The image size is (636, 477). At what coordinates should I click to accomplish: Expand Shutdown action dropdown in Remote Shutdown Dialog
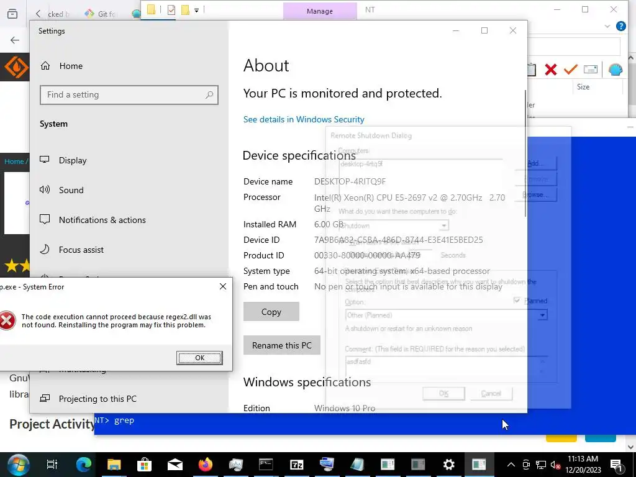point(444,225)
